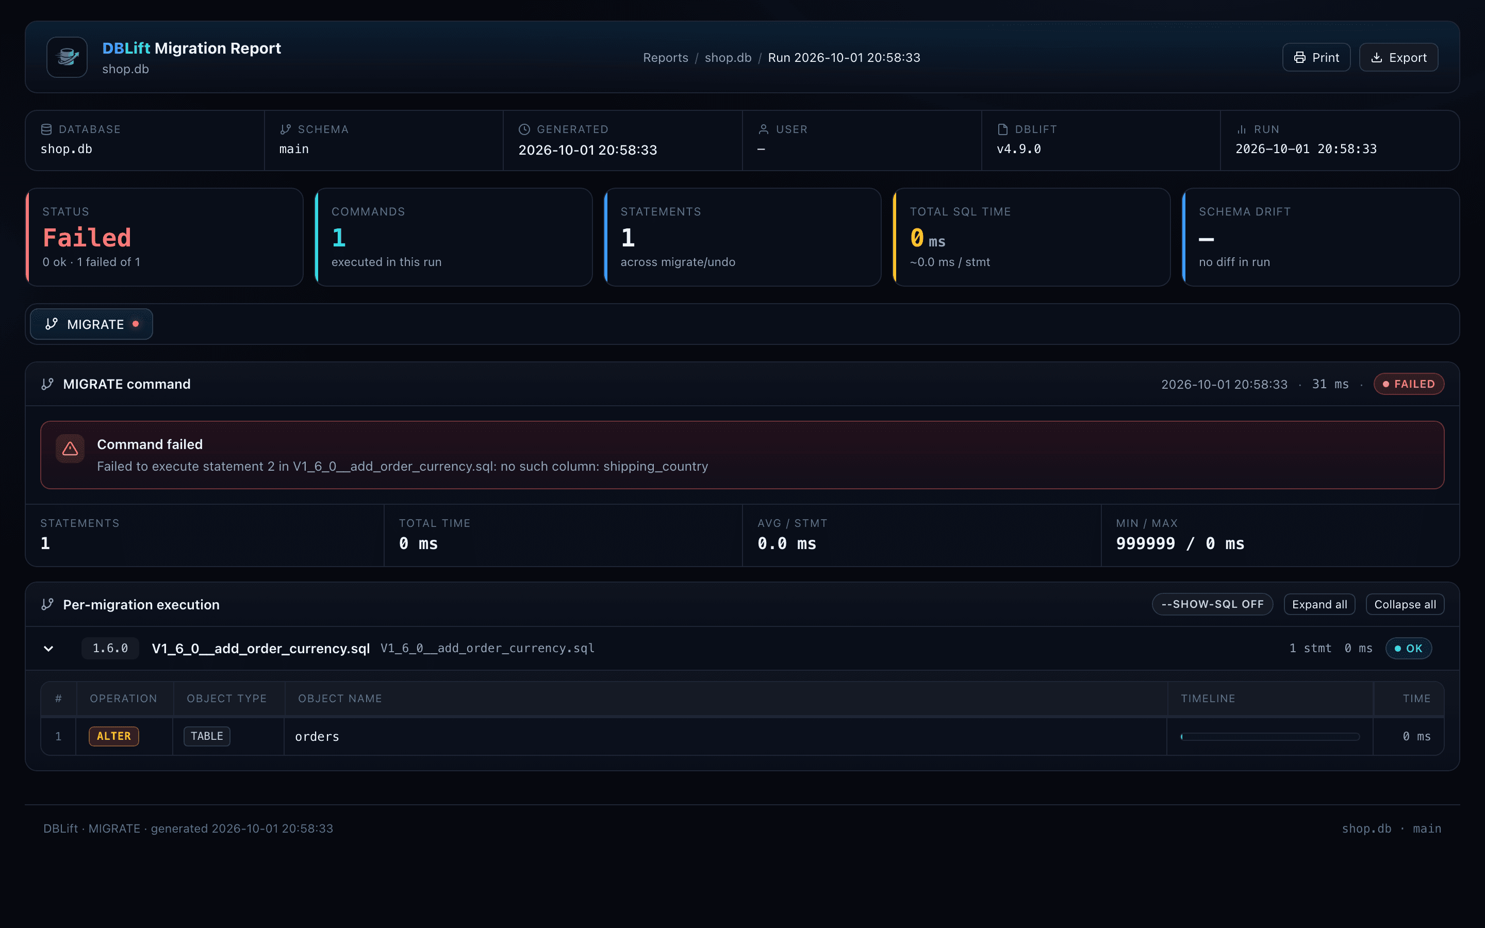The height and width of the screenshot is (928, 1485).
Task: Click the Generated clock icon
Action: pyautogui.click(x=524, y=129)
